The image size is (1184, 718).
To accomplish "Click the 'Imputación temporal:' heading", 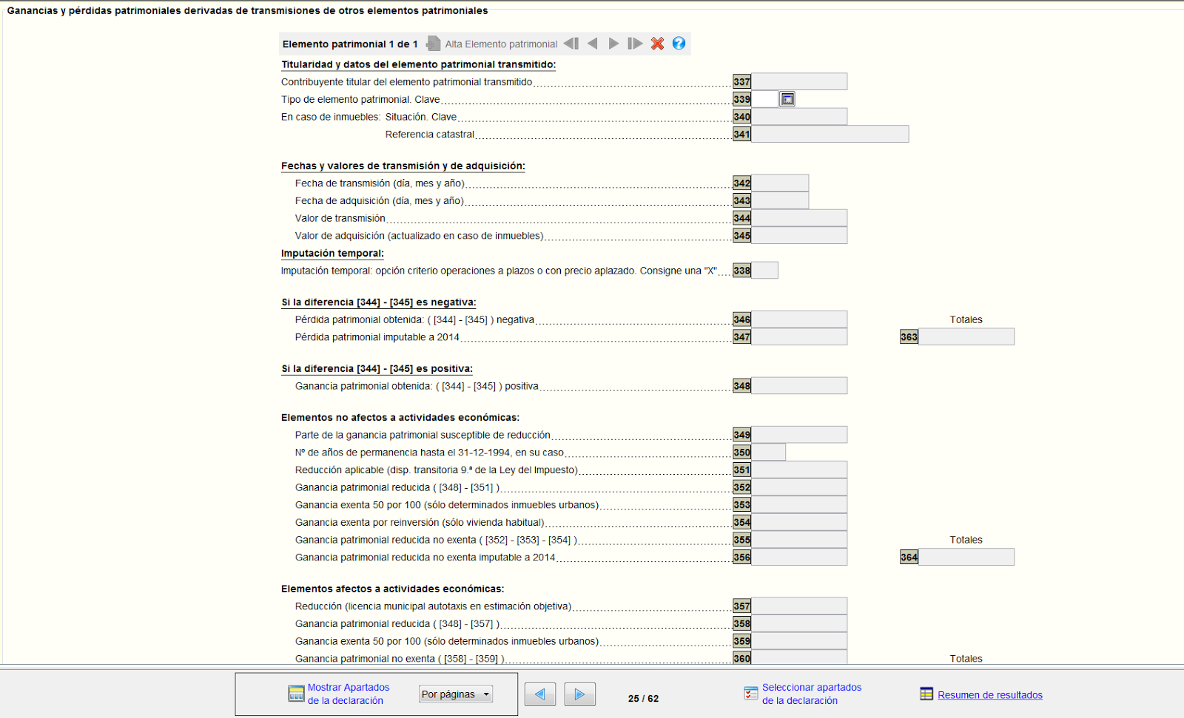I will [x=332, y=253].
